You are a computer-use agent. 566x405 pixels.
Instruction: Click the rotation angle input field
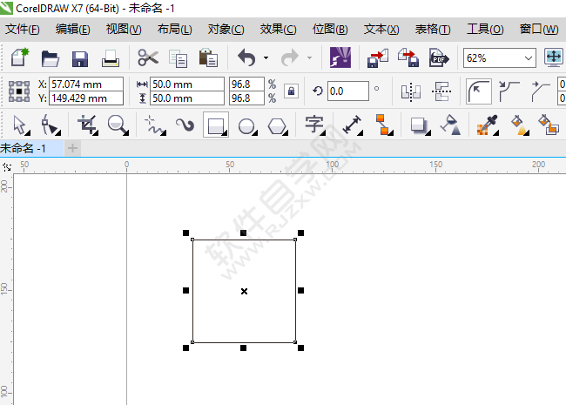347,91
